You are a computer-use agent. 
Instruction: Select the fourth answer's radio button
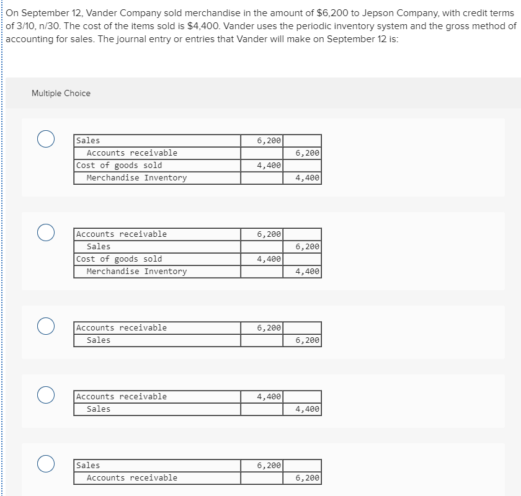pyautogui.click(x=44, y=396)
